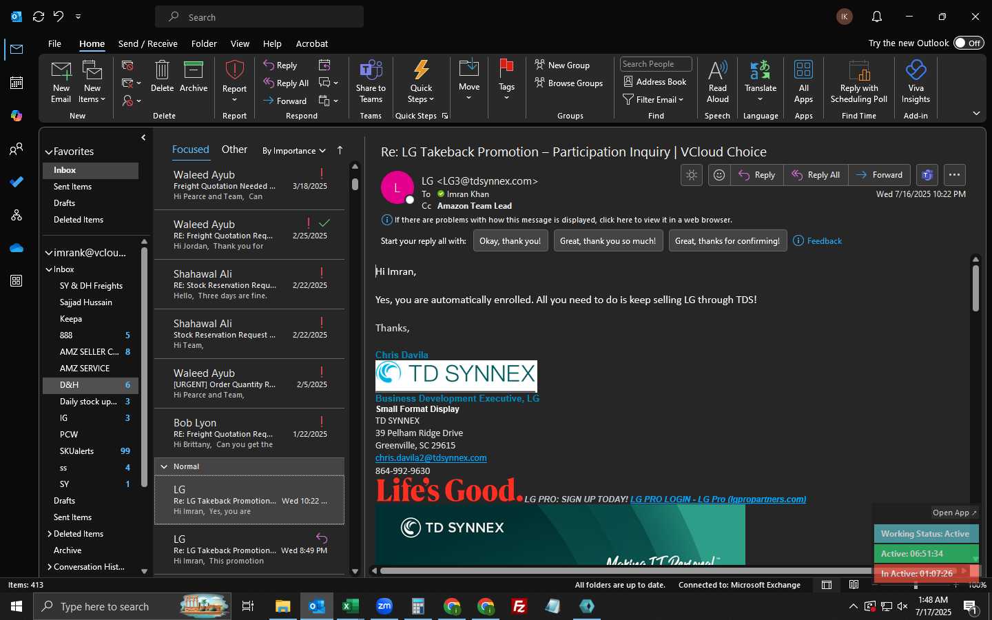Create a New Email
Image resolution: width=992 pixels, height=620 pixels.
tap(61, 81)
